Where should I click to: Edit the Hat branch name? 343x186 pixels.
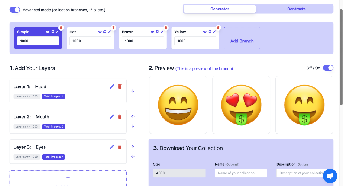pos(110,32)
